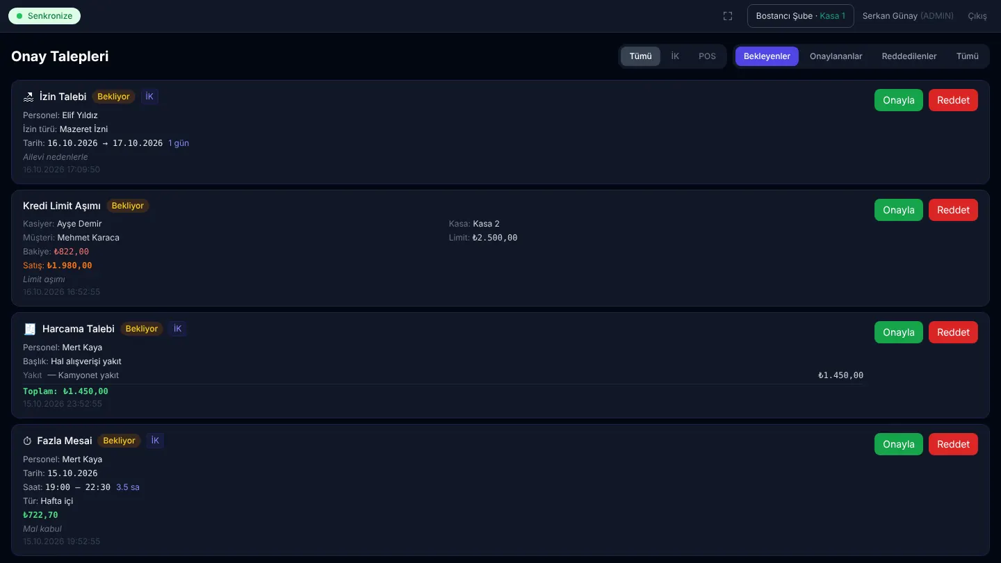Viewport: 1001px width, 563px height.
Task: Click customer name Mehmet Karaca
Action: tap(88, 238)
